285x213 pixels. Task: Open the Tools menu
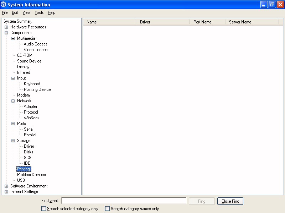point(39,12)
